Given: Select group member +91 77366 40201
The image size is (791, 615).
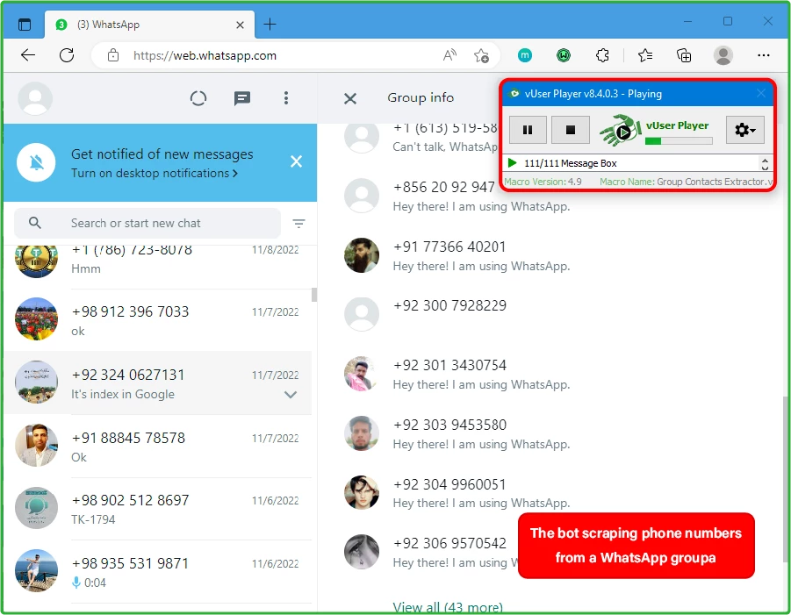Looking at the screenshot, I should (x=551, y=255).
